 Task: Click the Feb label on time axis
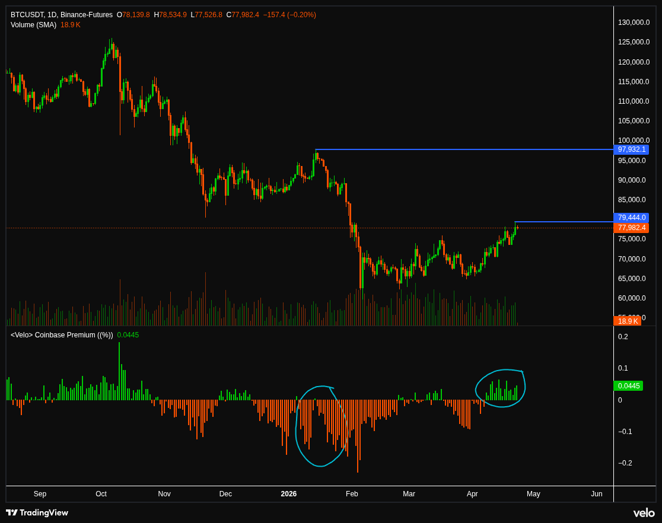click(352, 493)
